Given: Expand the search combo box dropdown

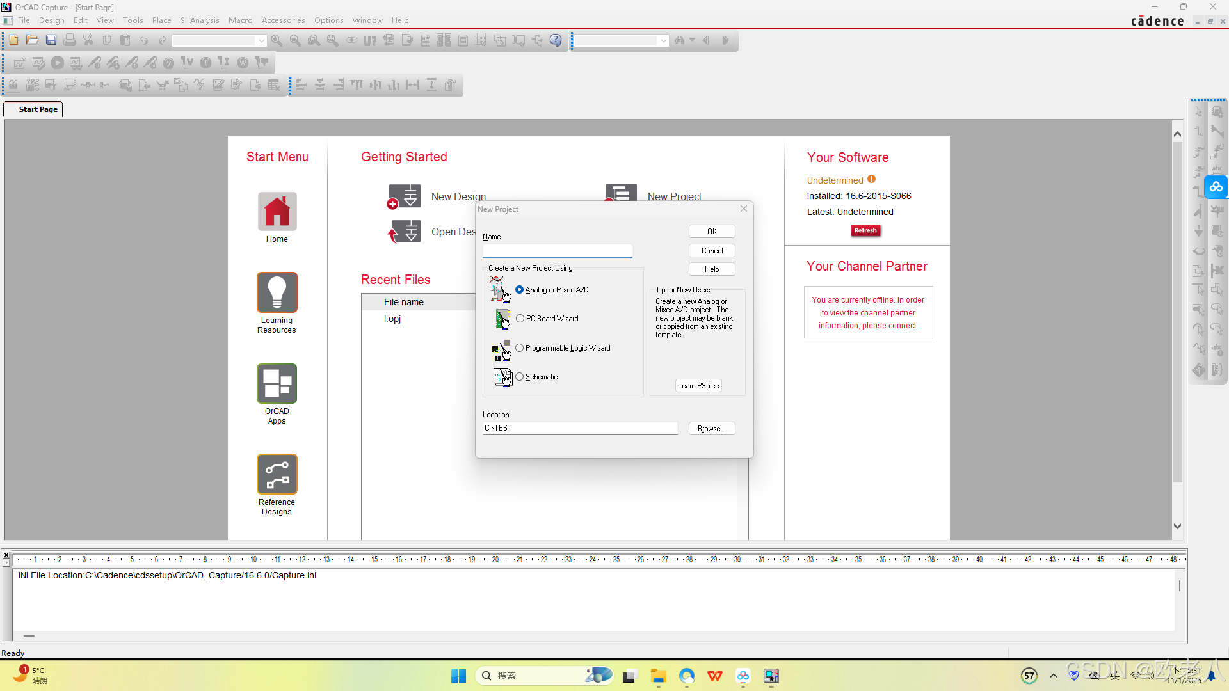Looking at the screenshot, I should pos(663,41).
